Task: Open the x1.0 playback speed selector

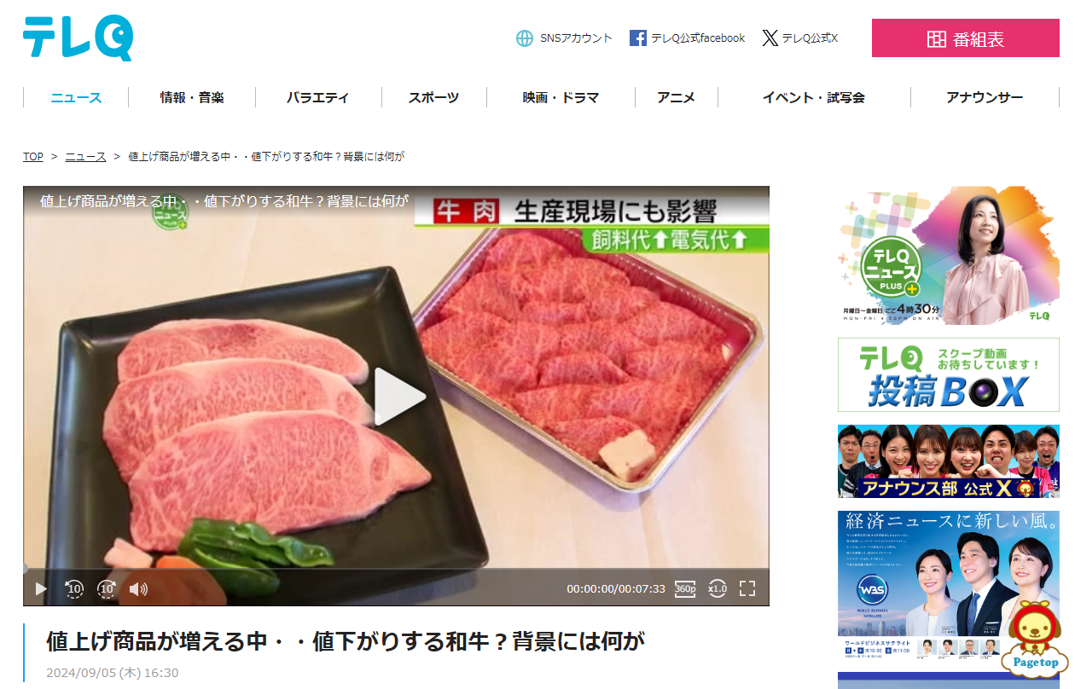Action: click(x=718, y=588)
